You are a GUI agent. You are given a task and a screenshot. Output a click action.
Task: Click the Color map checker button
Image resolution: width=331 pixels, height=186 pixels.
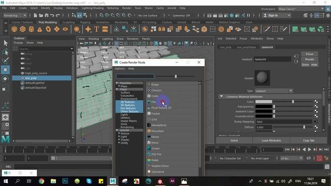click(316, 102)
